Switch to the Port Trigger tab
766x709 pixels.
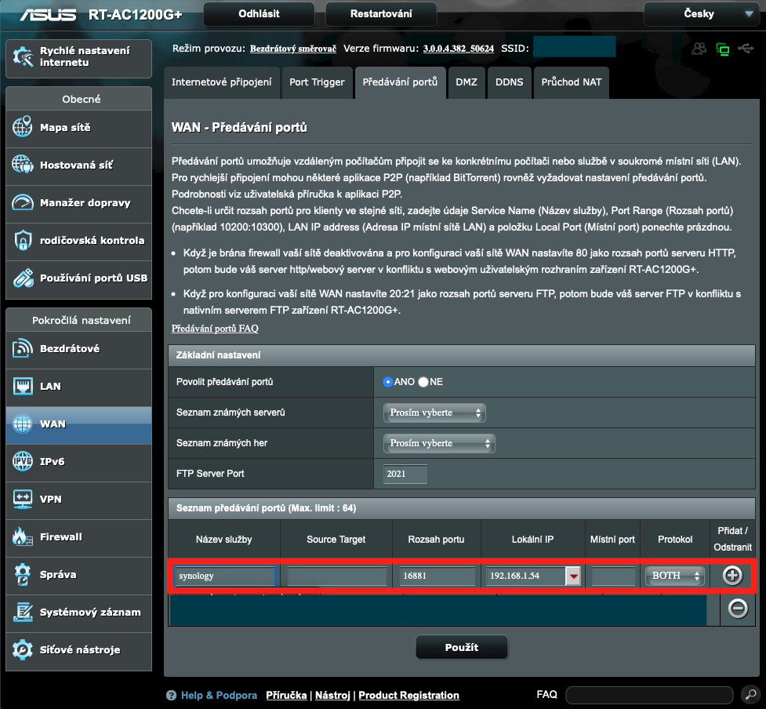point(317,82)
